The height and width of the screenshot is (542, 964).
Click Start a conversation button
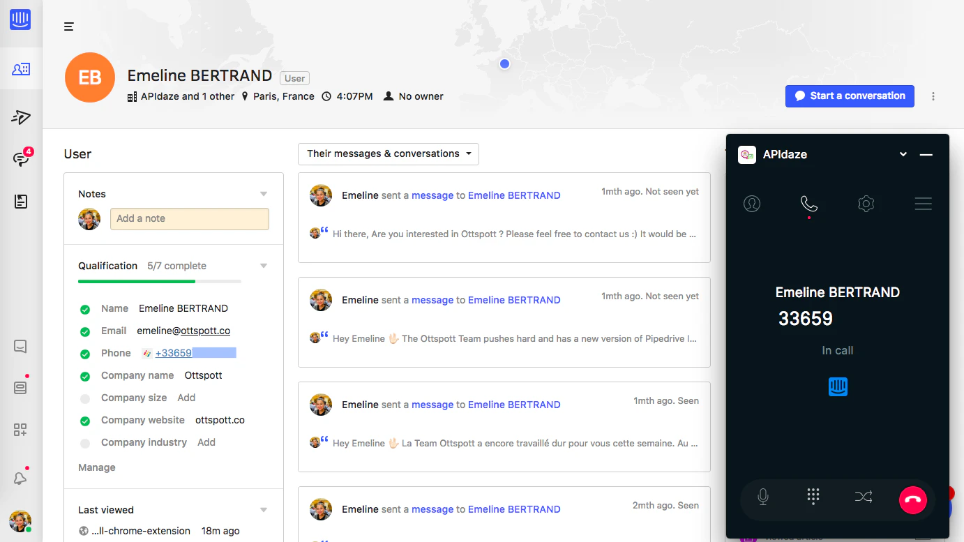850,96
